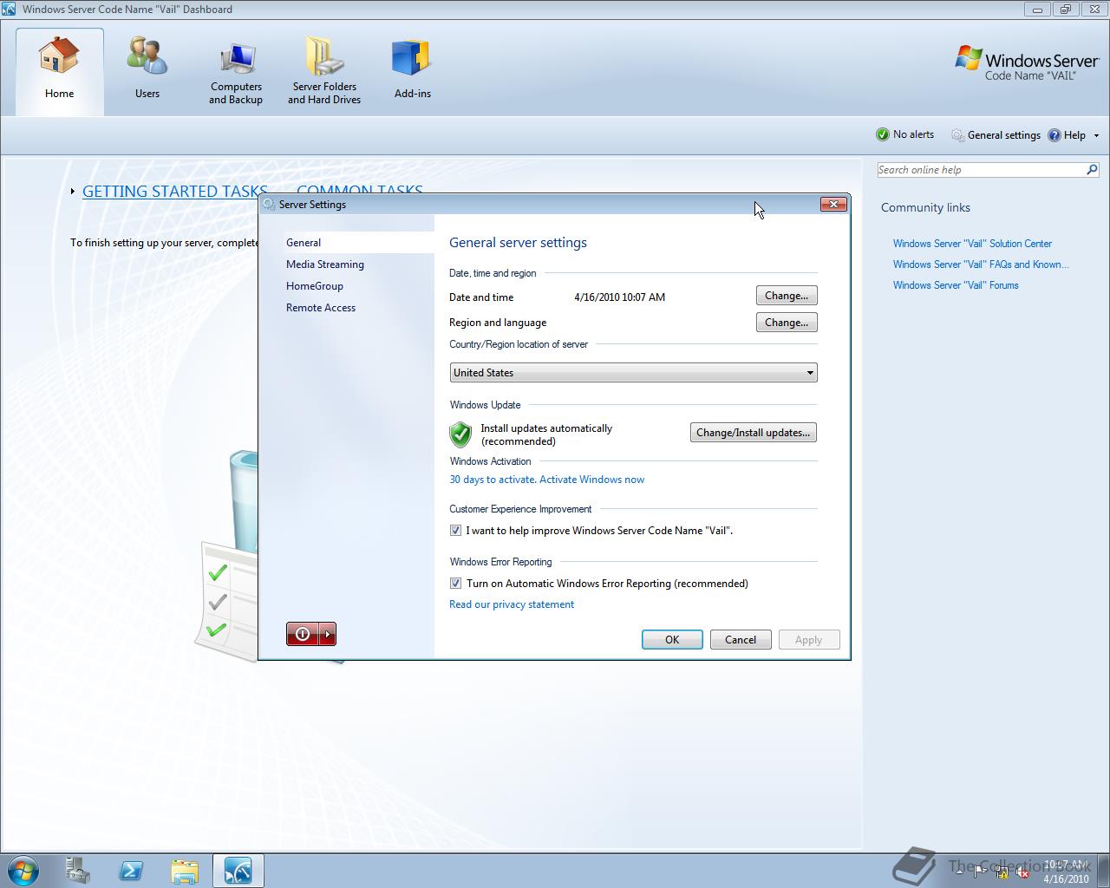Click Activate Windows now link
Screen dimensions: 1110x888
coord(591,480)
